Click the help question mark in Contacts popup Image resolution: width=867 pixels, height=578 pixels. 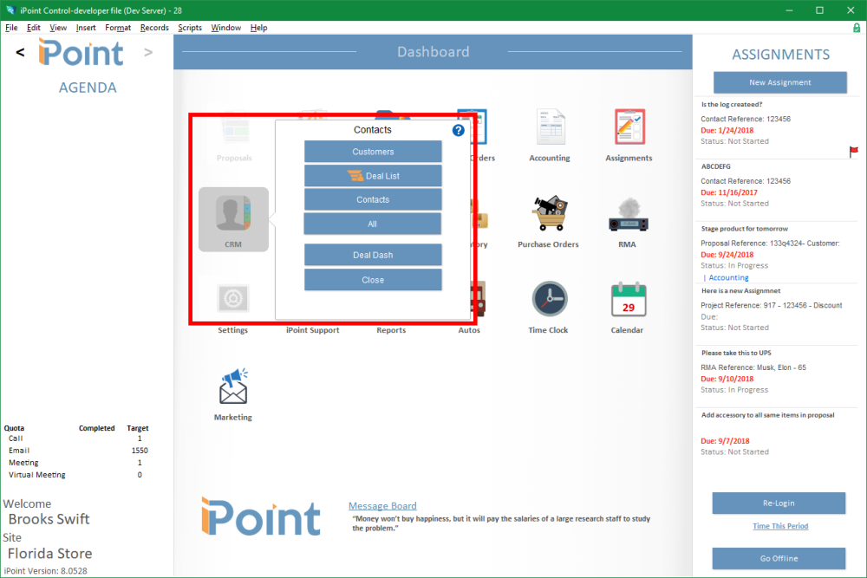pyautogui.click(x=458, y=130)
